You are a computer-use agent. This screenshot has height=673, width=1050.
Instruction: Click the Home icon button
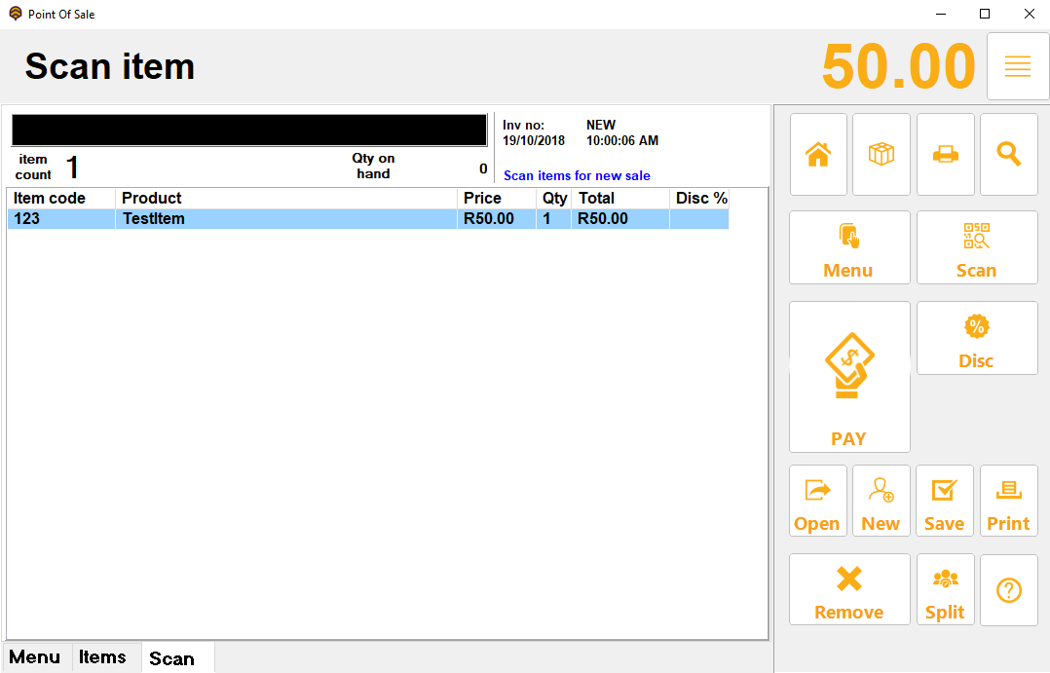click(x=818, y=155)
